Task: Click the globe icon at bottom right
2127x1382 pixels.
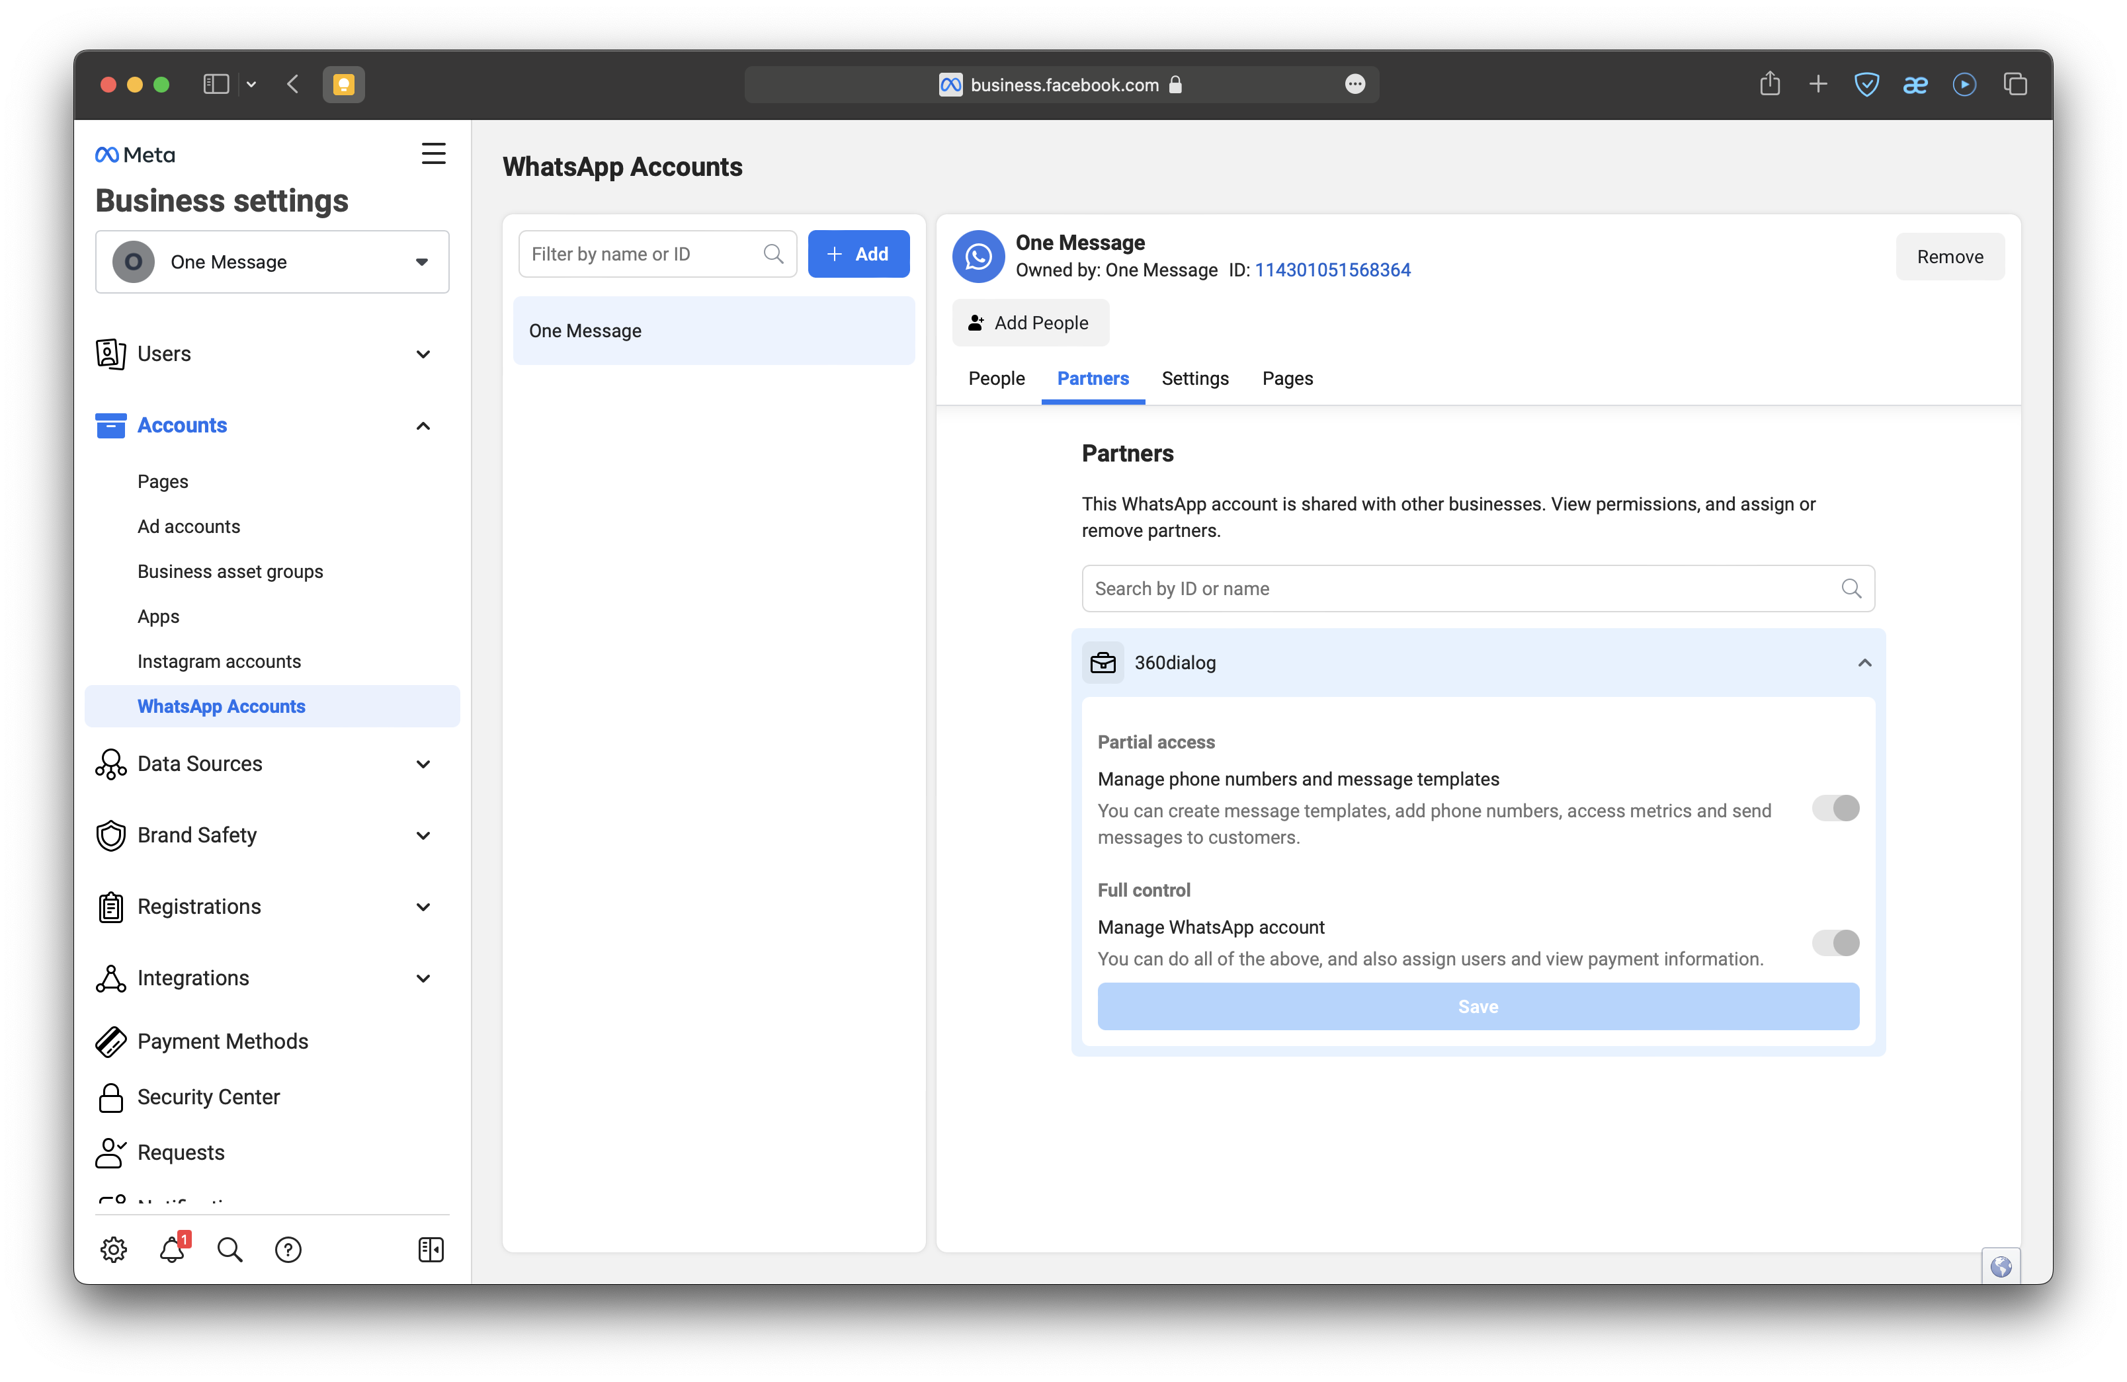Action: pos(2001,1266)
